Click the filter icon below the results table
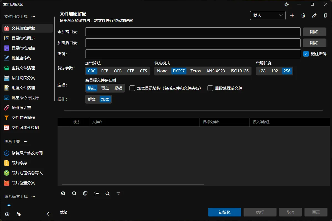 (x=118, y=193)
